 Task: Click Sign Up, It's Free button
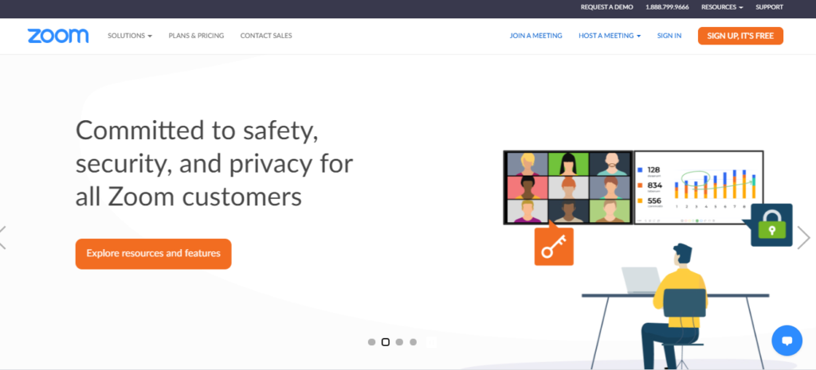[x=740, y=36]
